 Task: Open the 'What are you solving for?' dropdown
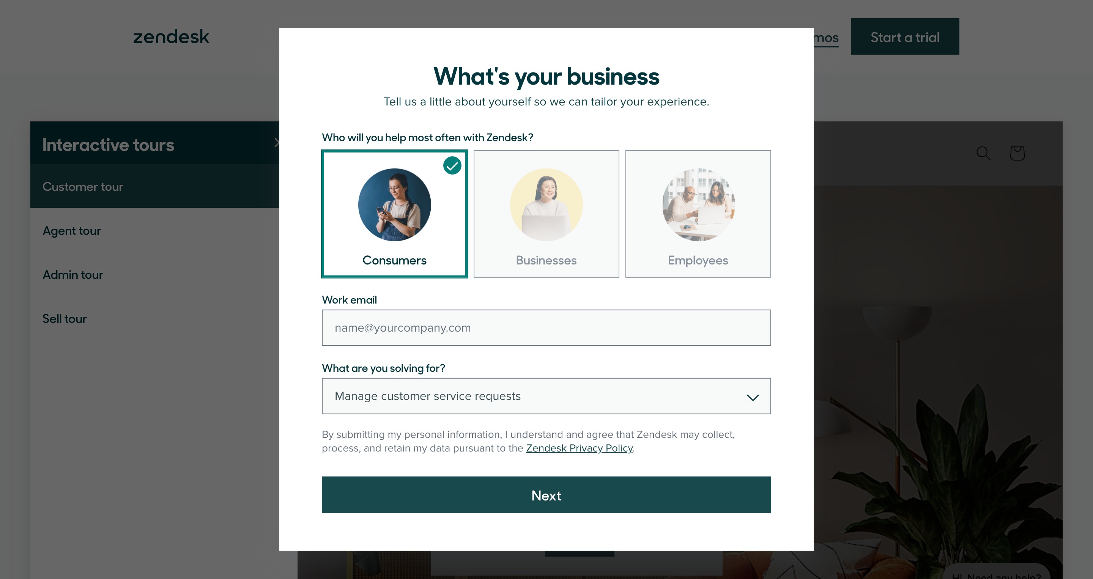(x=546, y=396)
